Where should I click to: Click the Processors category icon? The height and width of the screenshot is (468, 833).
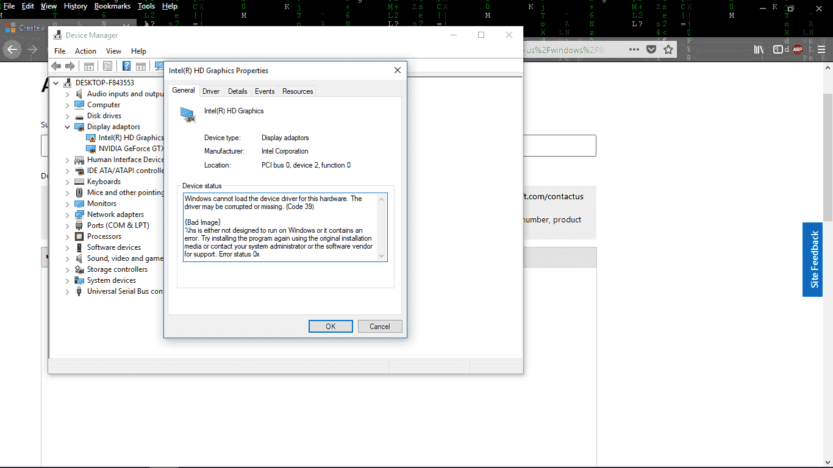(79, 236)
